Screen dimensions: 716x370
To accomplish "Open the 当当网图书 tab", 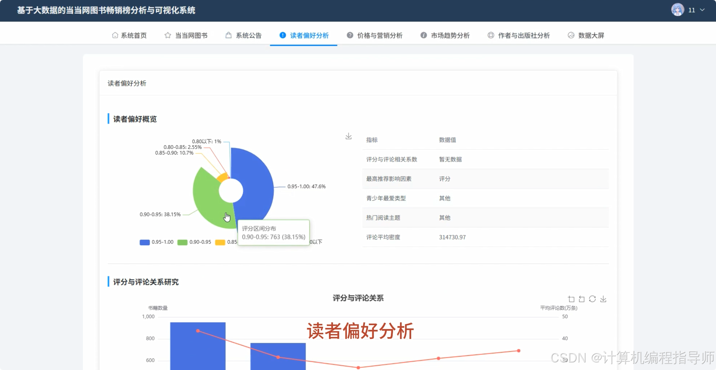I will [186, 35].
